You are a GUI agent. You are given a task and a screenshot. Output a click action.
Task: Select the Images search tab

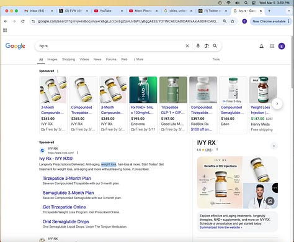[52, 59]
